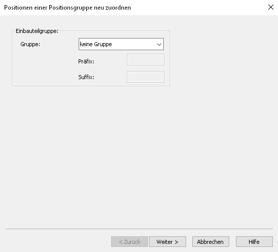The image size is (278, 252).
Task: Open the chevron of the Gruppe selector
Action: [x=159, y=44]
